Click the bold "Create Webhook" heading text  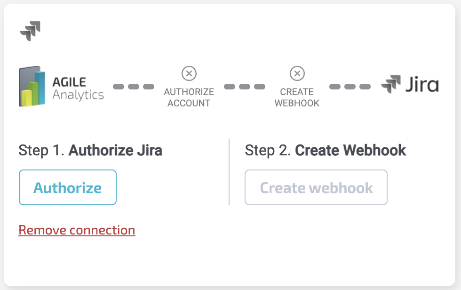pyautogui.click(x=350, y=151)
